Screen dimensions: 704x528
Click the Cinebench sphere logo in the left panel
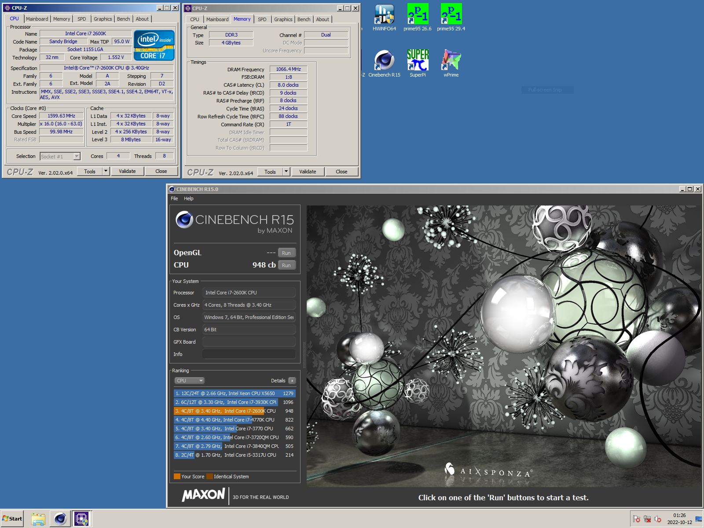coord(184,220)
